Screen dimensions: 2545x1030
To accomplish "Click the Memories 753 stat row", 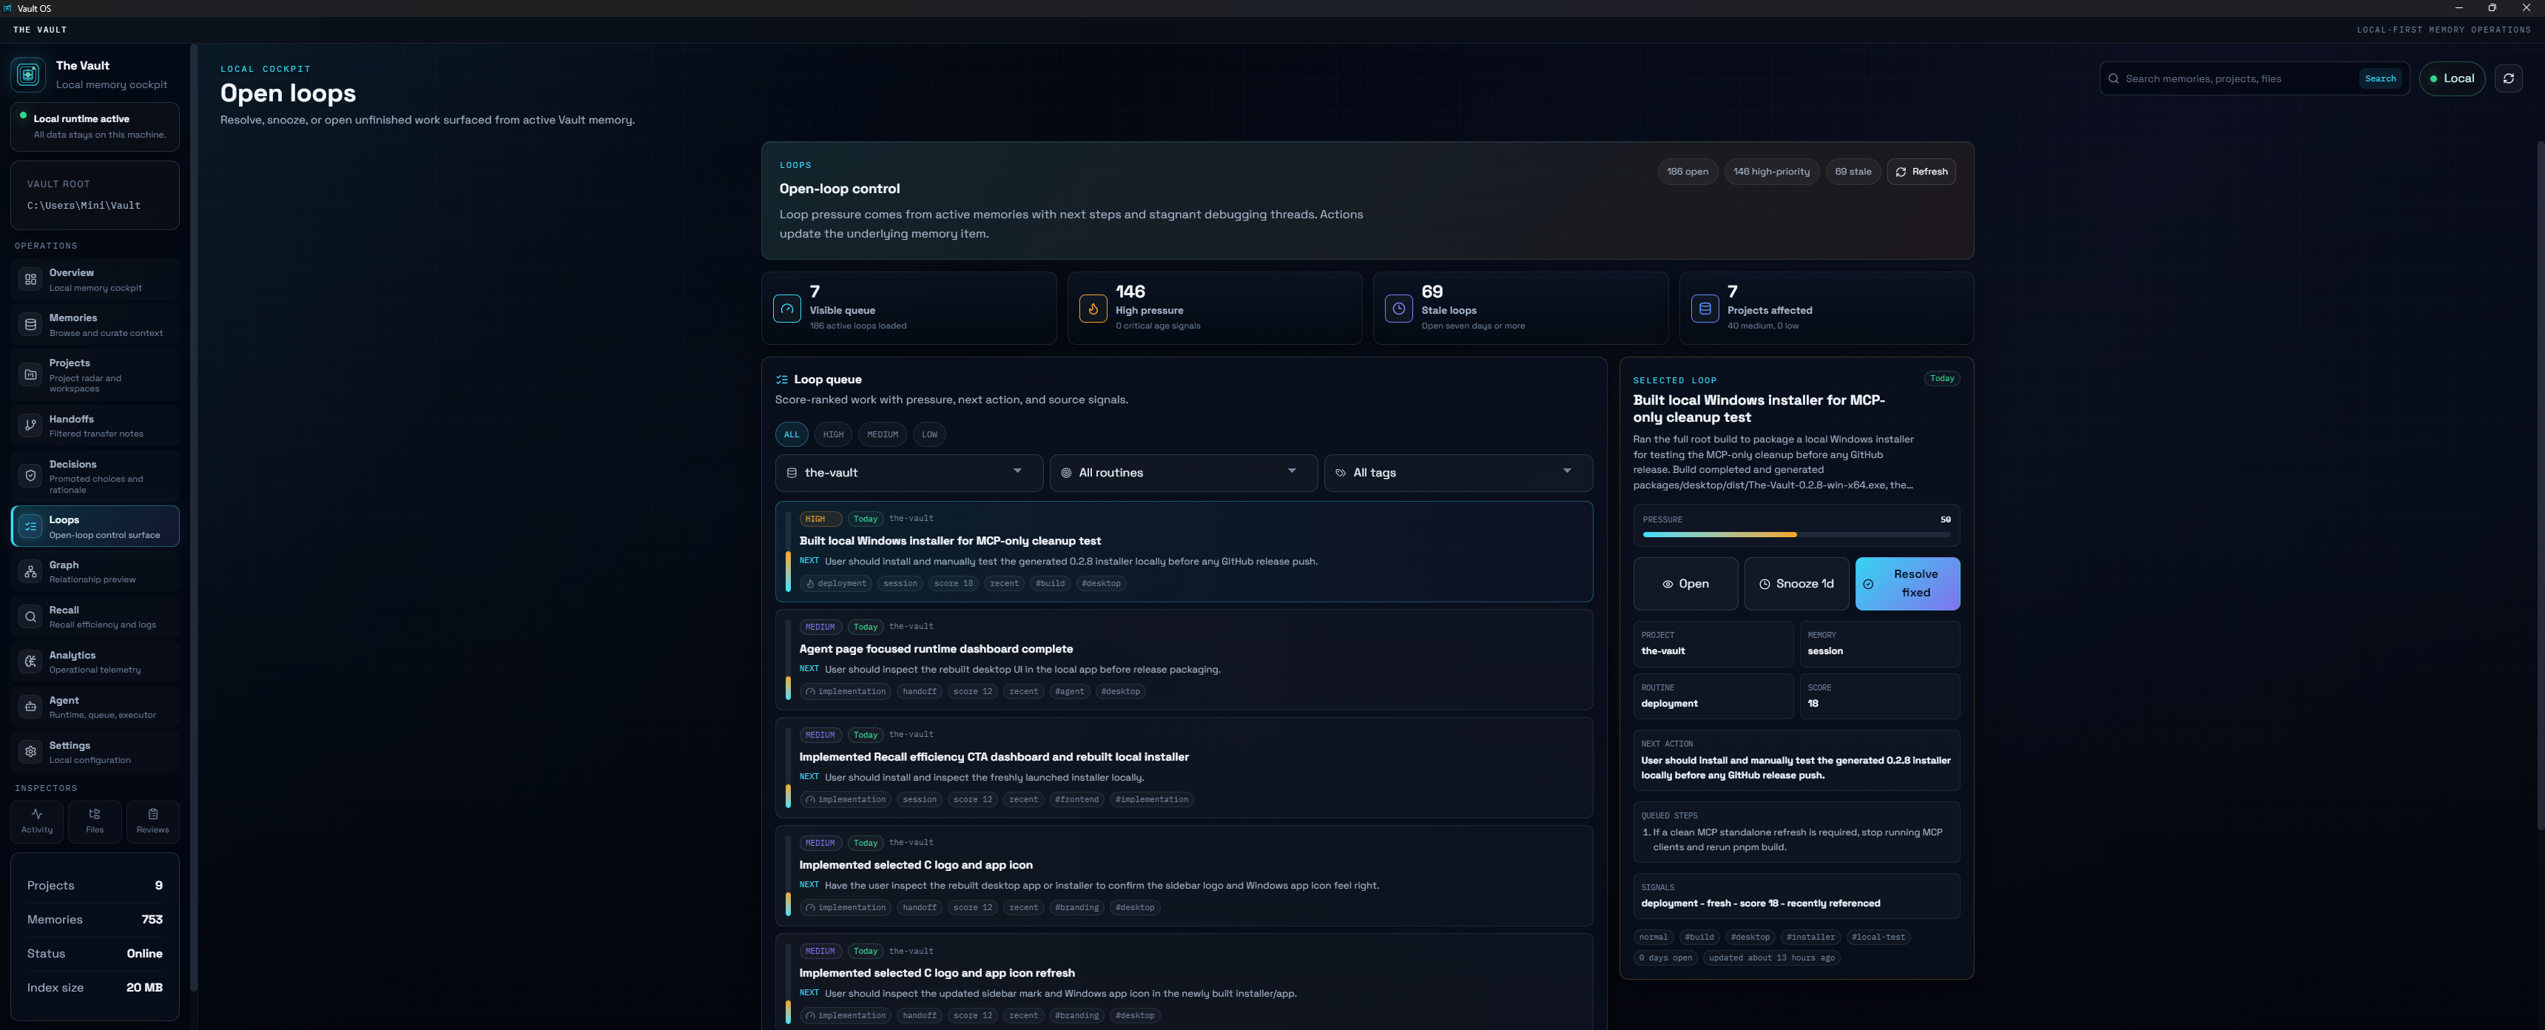I will click(95, 919).
